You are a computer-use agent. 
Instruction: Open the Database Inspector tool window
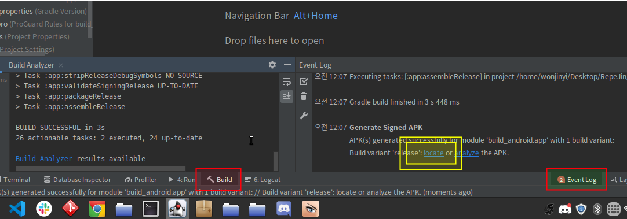click(x=77, y=180)
